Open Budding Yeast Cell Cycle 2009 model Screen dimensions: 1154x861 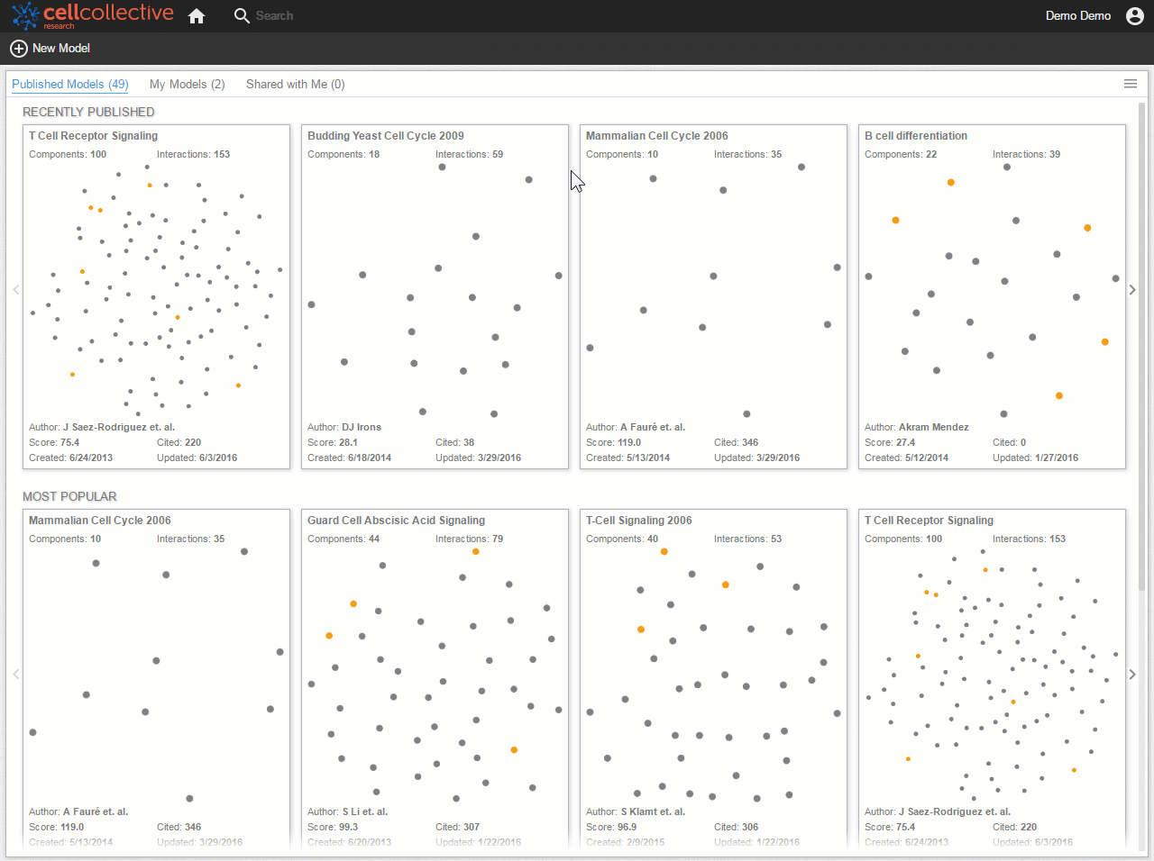point(435,296)
